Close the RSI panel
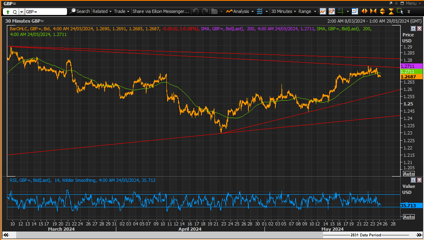Screen dimensions: 424x240 419,180
